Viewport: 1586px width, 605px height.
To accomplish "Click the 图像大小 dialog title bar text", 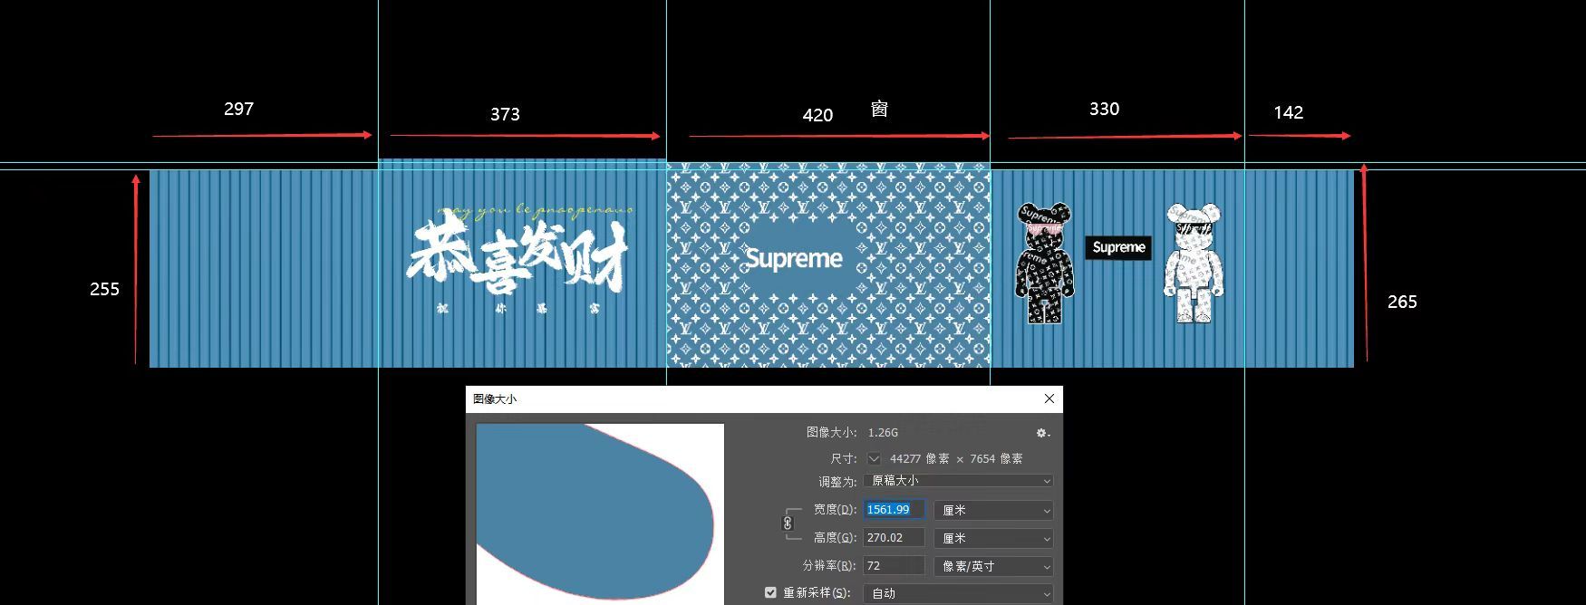I will 495,399.
